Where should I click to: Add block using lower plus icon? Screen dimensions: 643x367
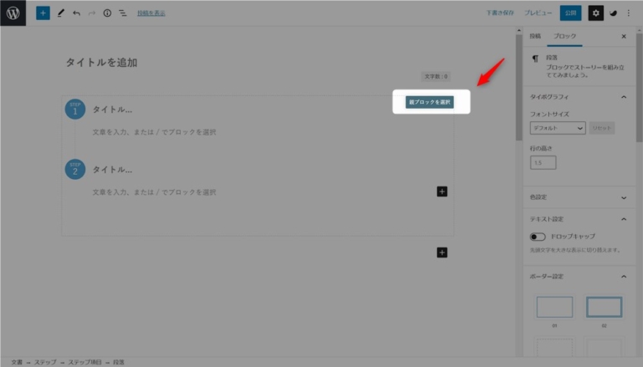coord(442,252)
